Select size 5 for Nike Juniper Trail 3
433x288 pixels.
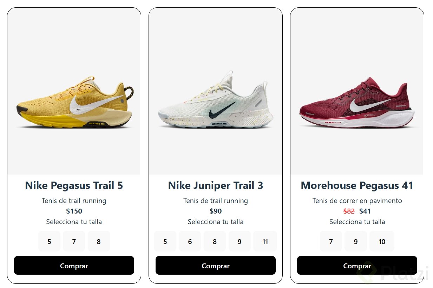[x=165, y=241]
